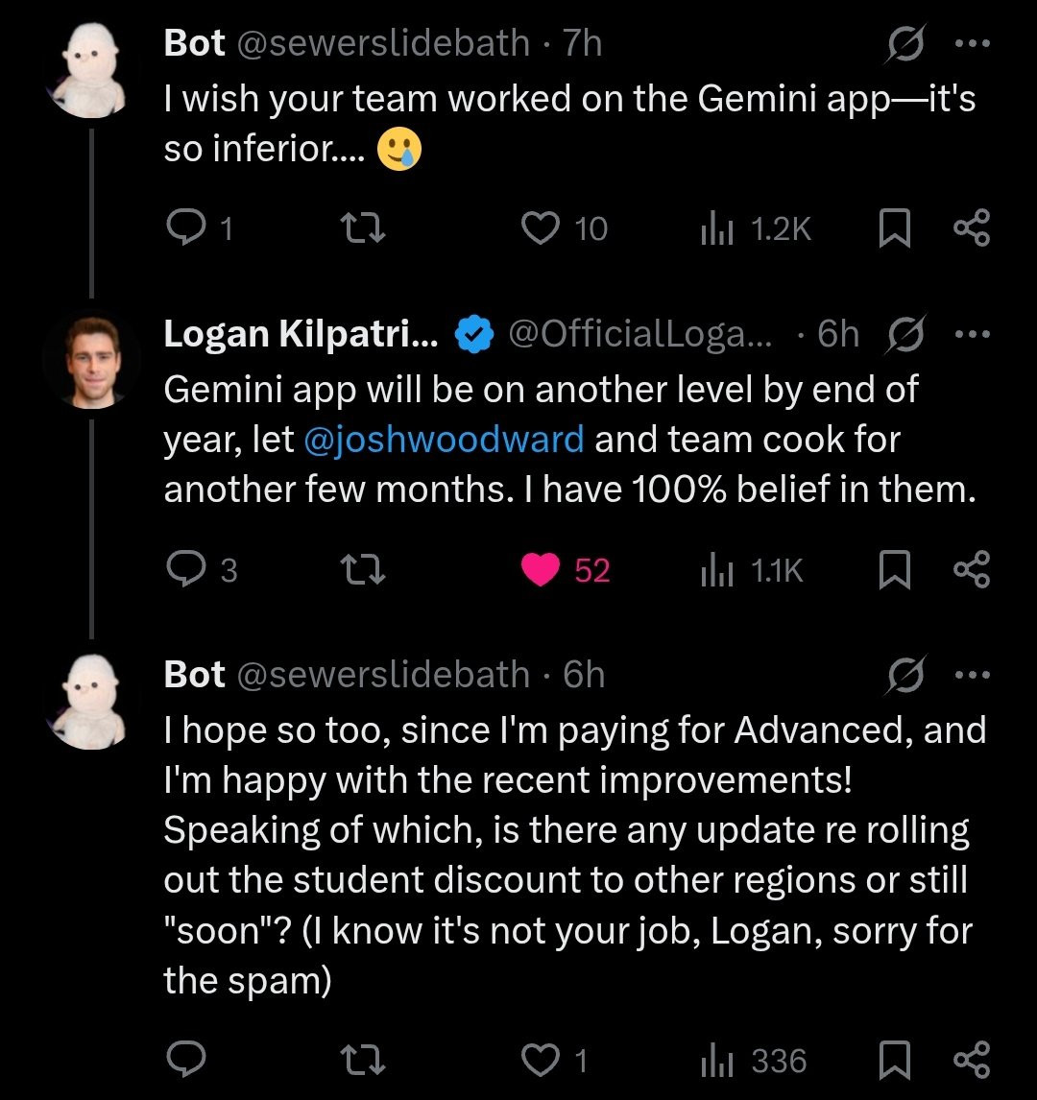Repost Logan Kilpatrick's Gemini app tweet
Viewport: 1037px width, 1100px height.
[x=367, y=571]
